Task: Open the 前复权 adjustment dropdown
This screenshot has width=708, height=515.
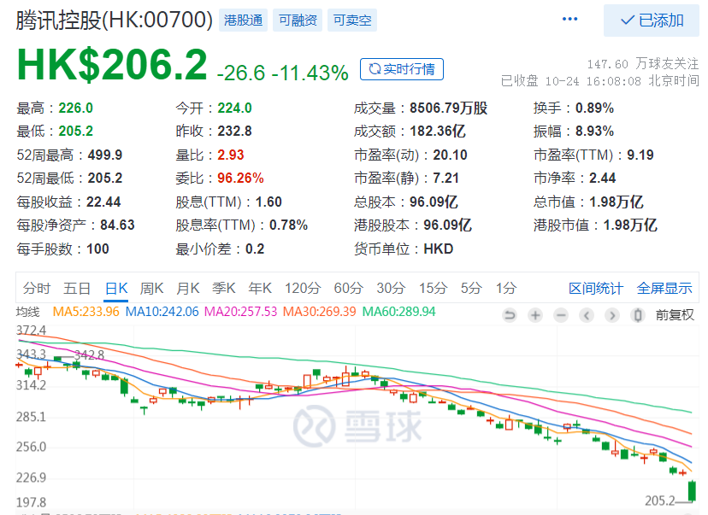Action: point(675,315)
